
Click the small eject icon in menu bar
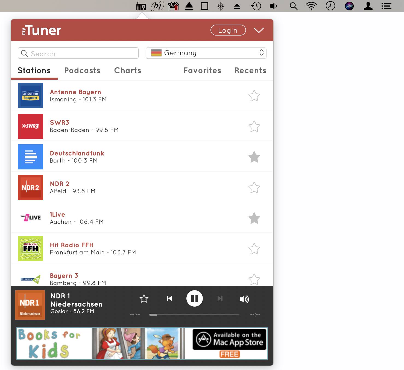point(237,6)
